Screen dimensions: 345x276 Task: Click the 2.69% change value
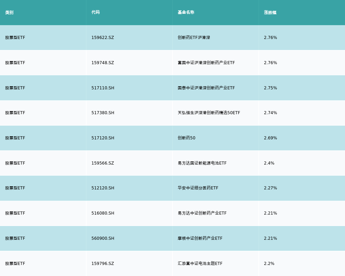(x=270, y=138)
